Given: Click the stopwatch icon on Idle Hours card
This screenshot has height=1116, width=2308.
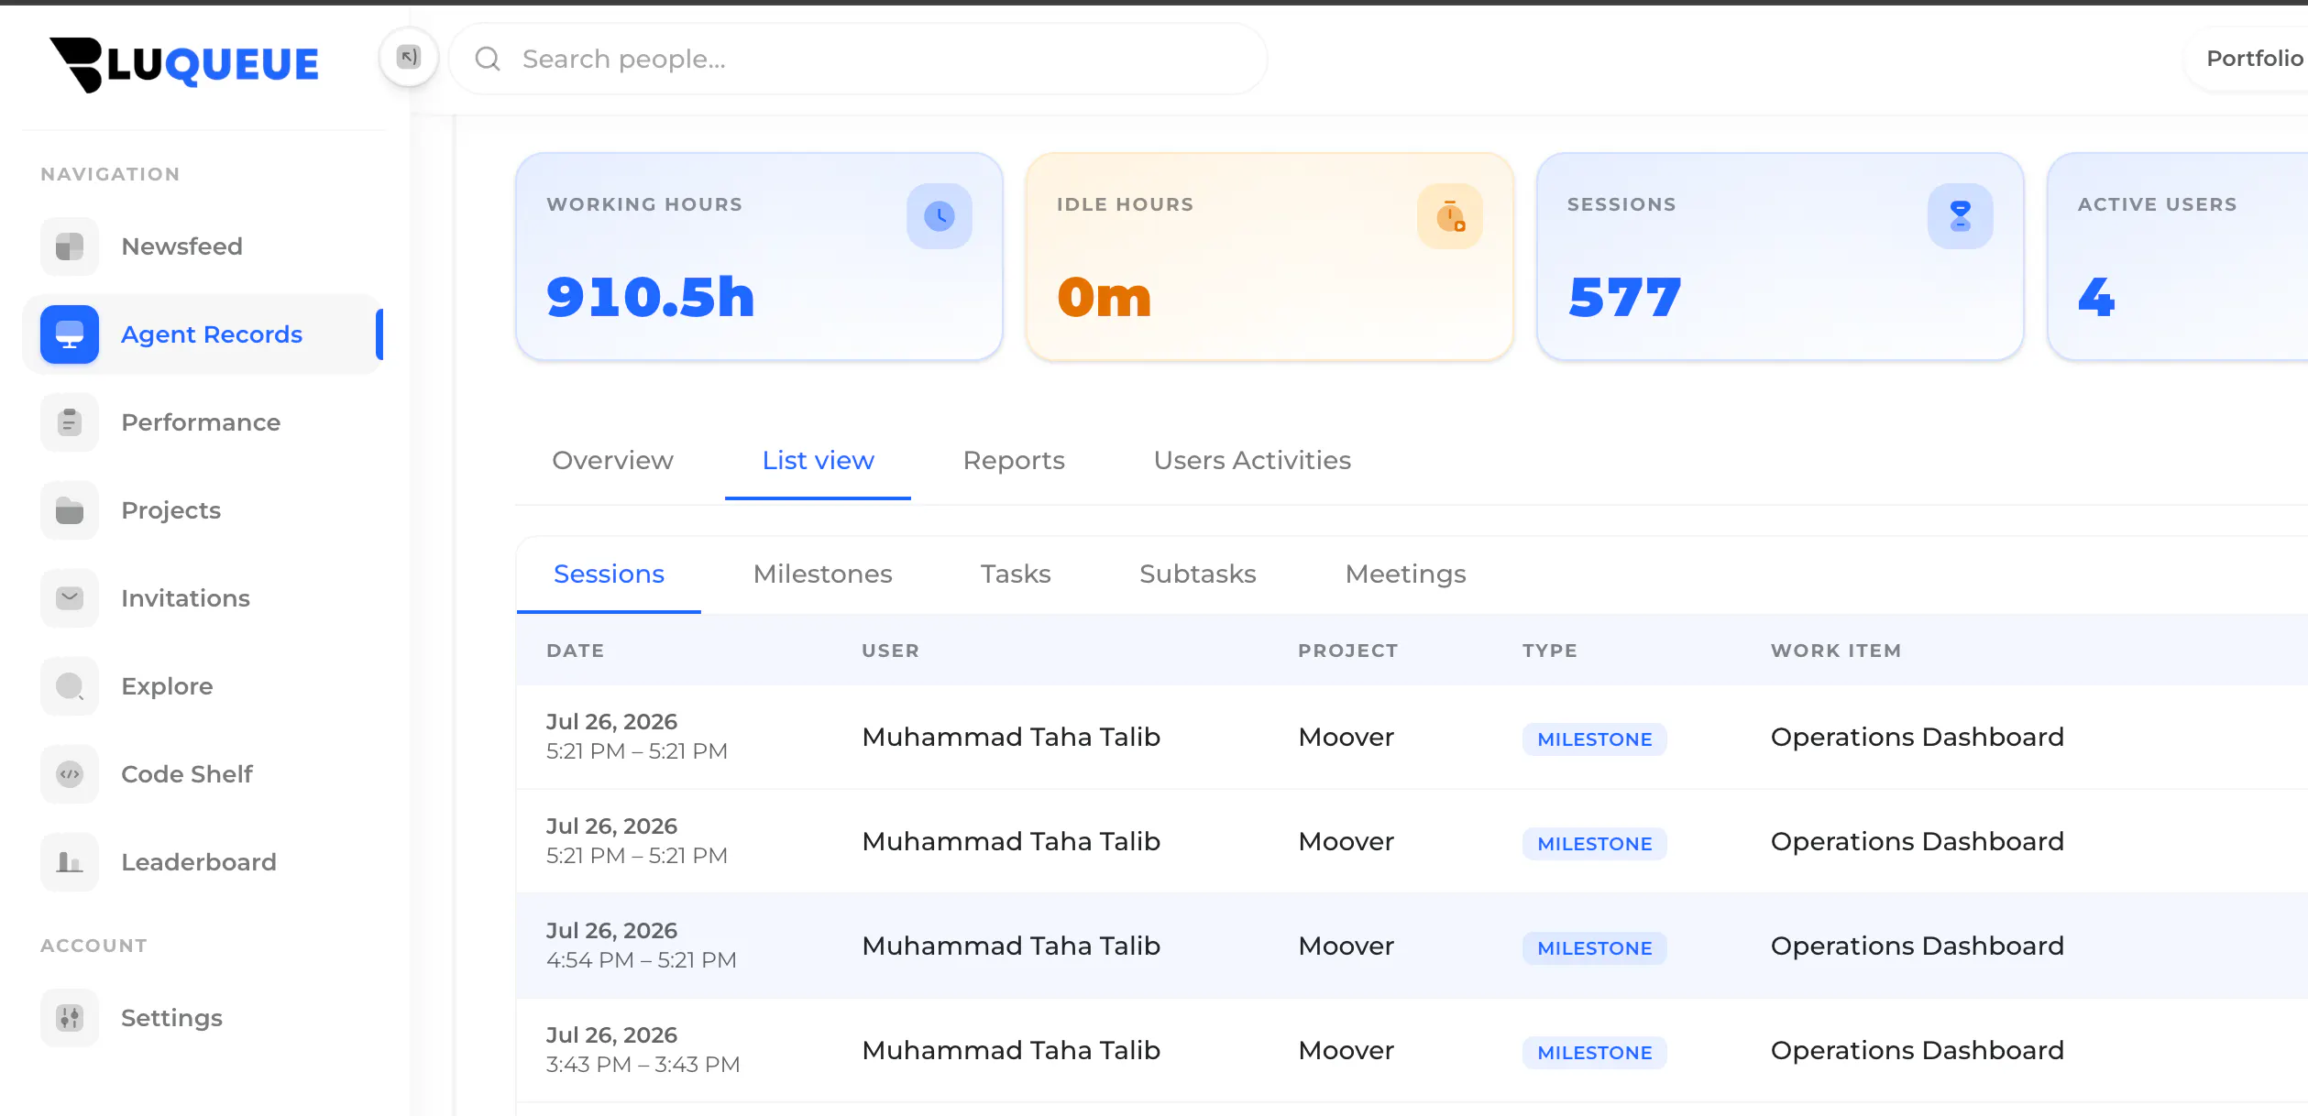Looking at the screenshot, I should pos(1450,216).
